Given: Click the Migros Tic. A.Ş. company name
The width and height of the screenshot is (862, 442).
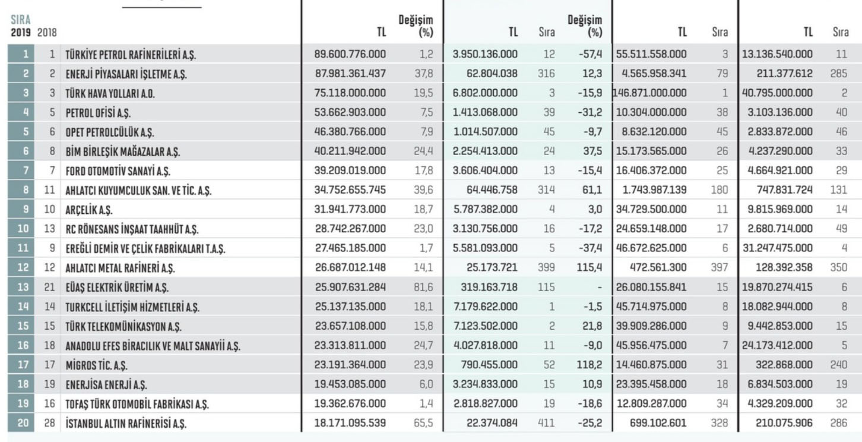Looking at the screenshot, I should tap(96, 365).
